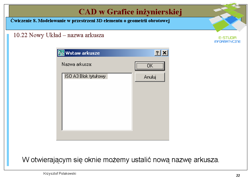The height and width of the screenshot is (188, 251).
Task: Confirm with the OK button
Action: pos(150,66)
